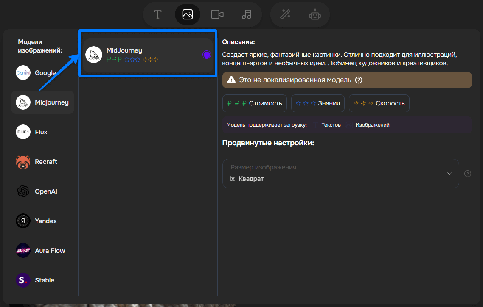
Task: Choose Google in the model list
Action: 42,73
